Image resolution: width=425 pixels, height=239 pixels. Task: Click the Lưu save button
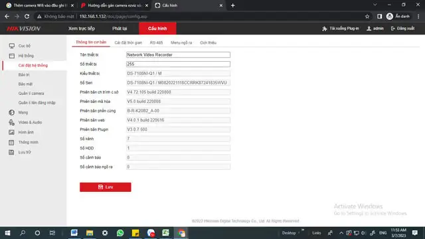(106, 187)
